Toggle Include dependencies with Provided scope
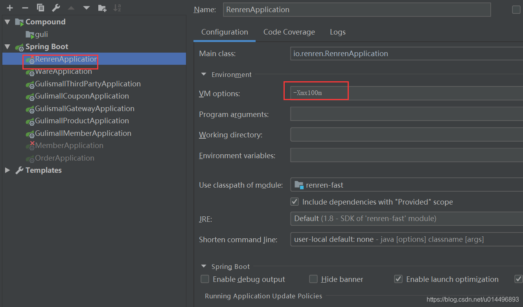The image size is (523, 307). pyautogui.click(x=294, y=202)
